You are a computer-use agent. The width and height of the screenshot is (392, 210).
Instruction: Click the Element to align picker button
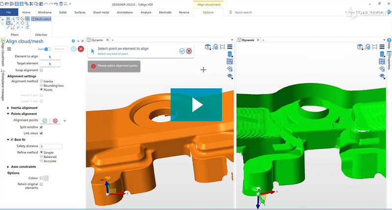50,56
